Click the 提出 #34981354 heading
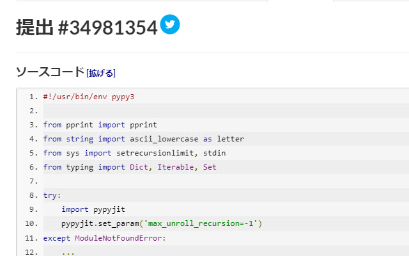The height and width of the screenshot is (256, 409). (86, 28)
